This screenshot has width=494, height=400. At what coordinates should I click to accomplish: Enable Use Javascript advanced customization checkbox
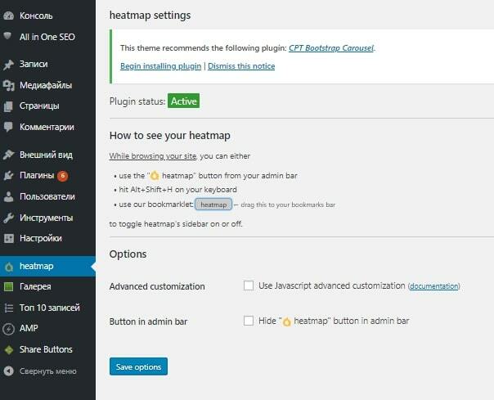(x=249, y=285)
